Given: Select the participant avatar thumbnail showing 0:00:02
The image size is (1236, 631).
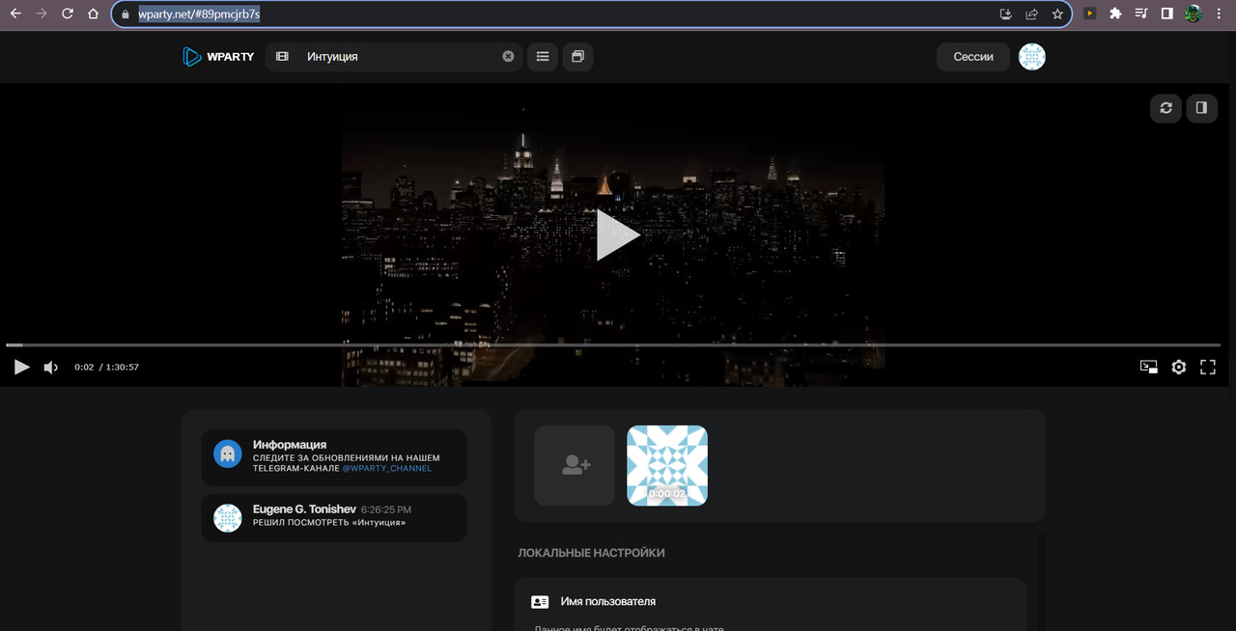Looking at the screenshot, I should [x=667, y=465].
